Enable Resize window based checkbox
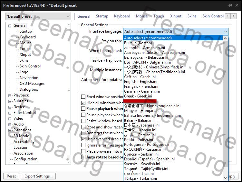 83,121
